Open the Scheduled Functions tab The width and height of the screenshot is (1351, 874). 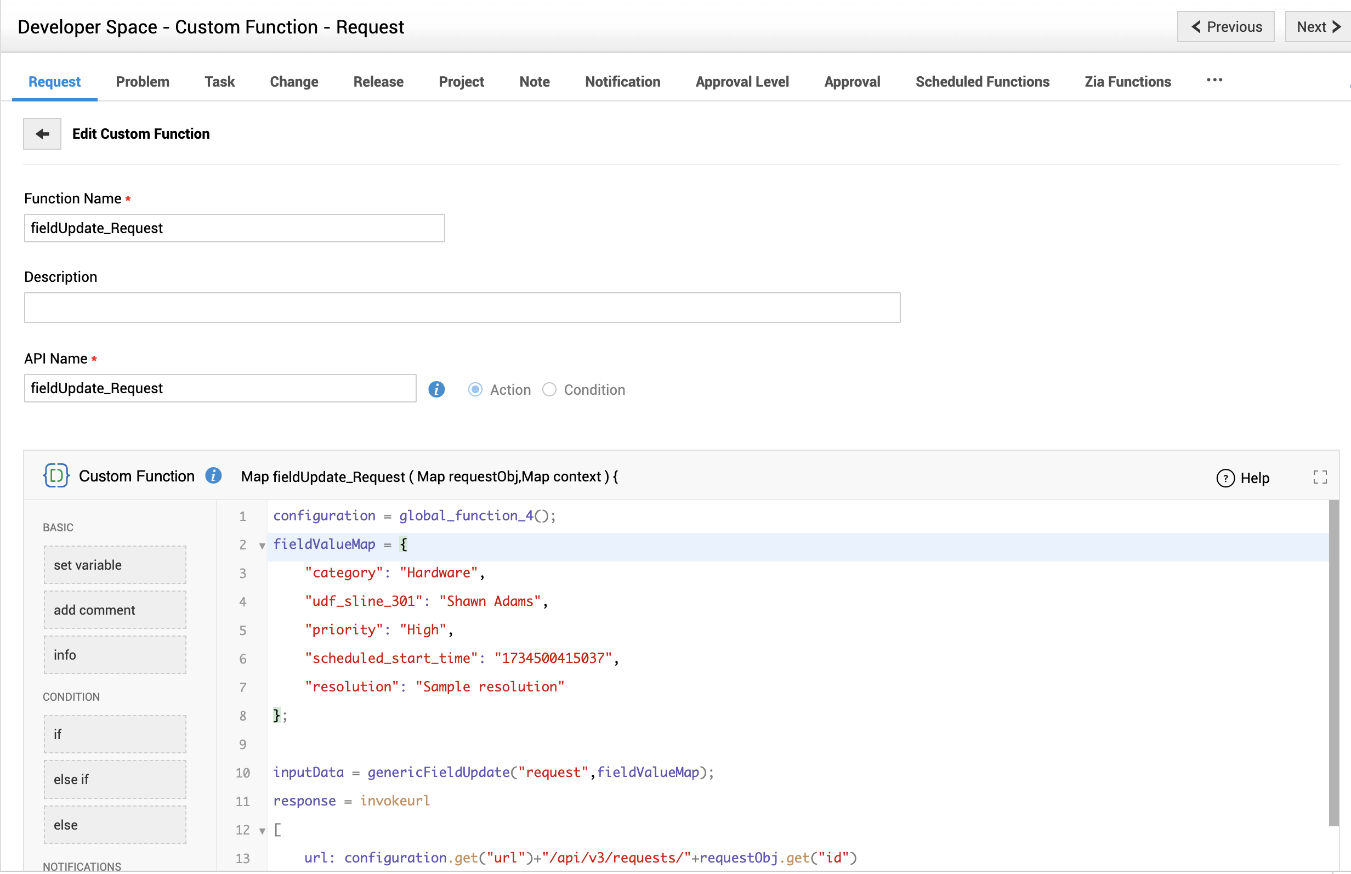(x=981, y=82)
